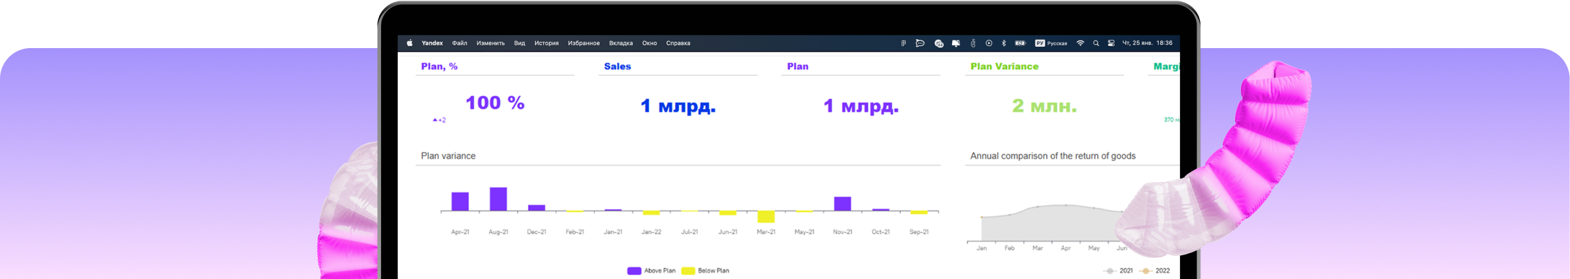
Task: Open the История menu
Action: coord(547,43)
